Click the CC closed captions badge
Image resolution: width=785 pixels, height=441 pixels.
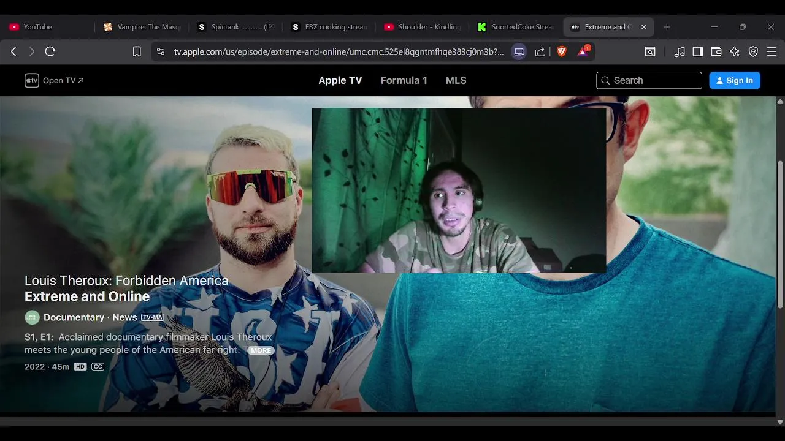pyautogui.click(x=98, y=367)
